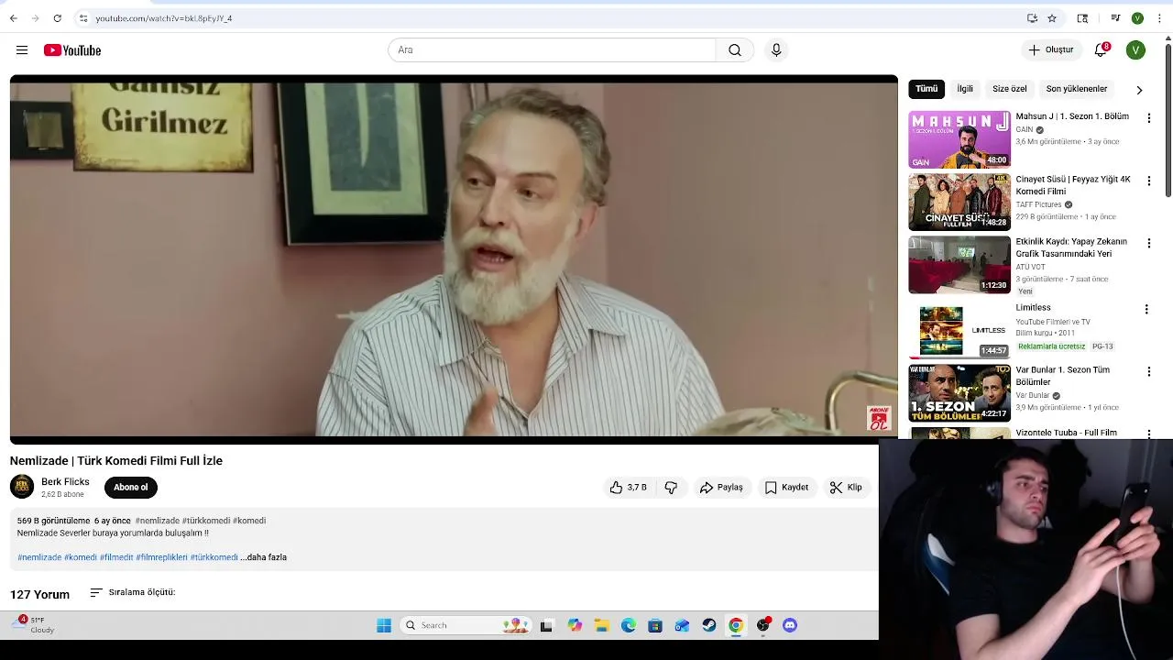Viewport: 1173px width, 660px height.
Task: Focus the Ara search field
Action: click(552, 50)
